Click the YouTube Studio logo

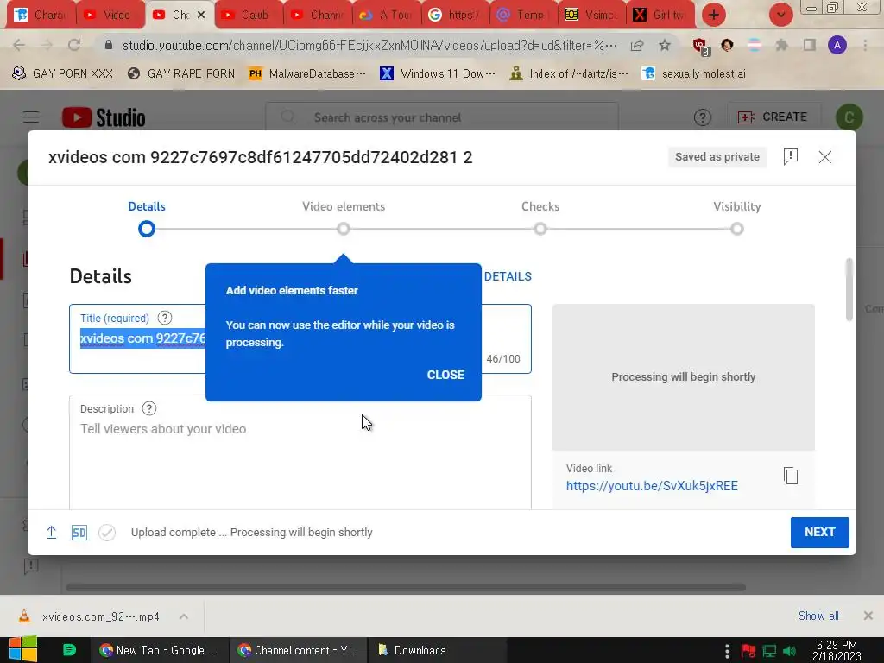(104, 117)
